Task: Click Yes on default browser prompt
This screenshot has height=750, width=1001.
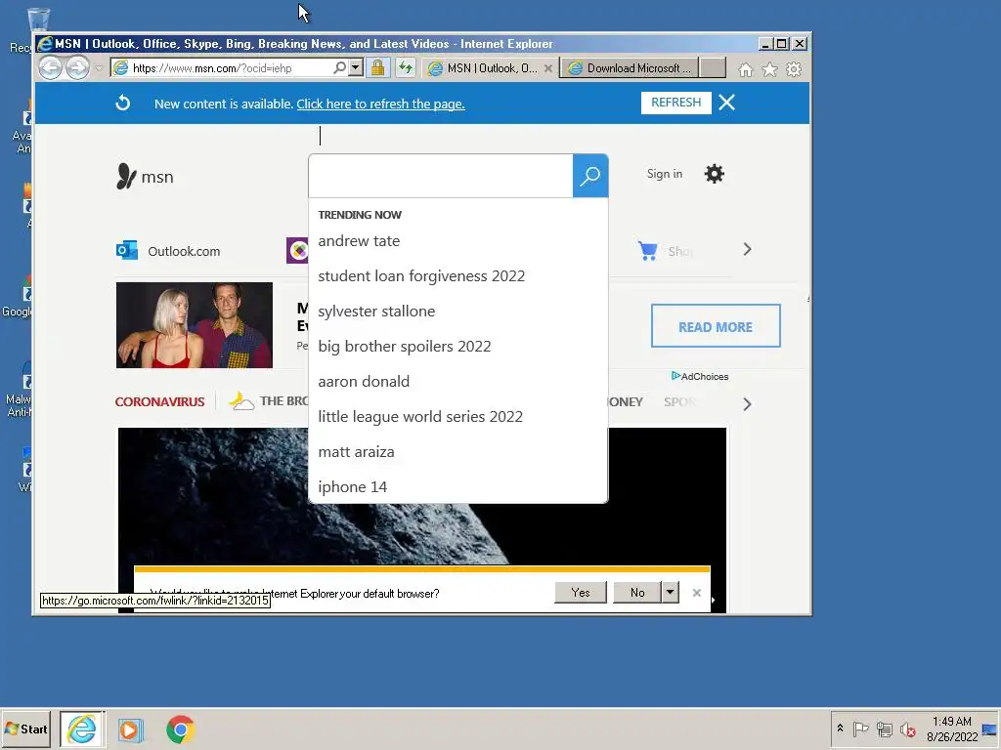Action: click(581, 593)
